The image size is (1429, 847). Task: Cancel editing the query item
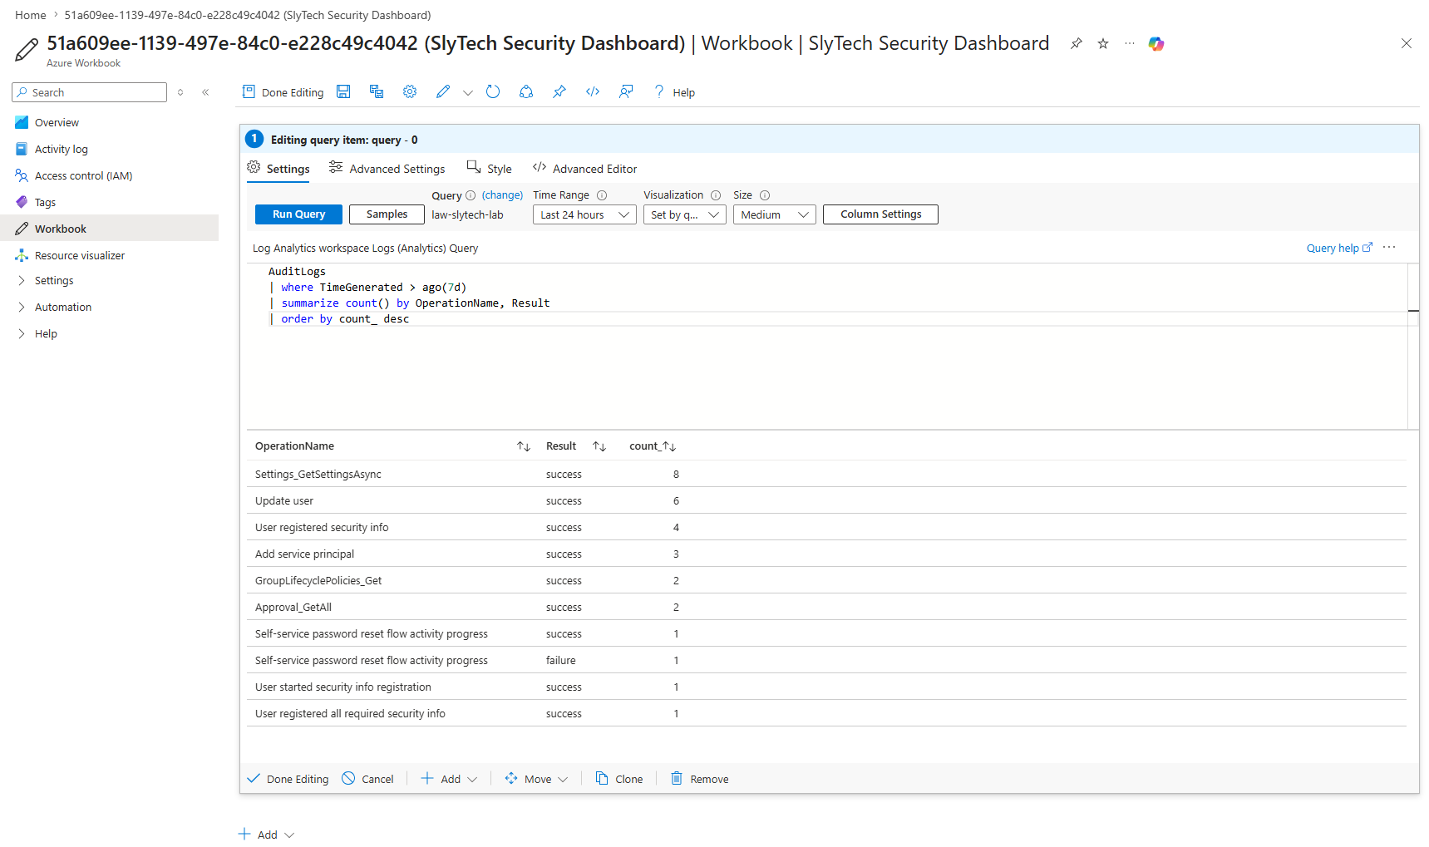click(x=367, y=779)
